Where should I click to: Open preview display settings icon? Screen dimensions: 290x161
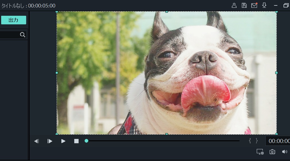click(x=260, y=152)
